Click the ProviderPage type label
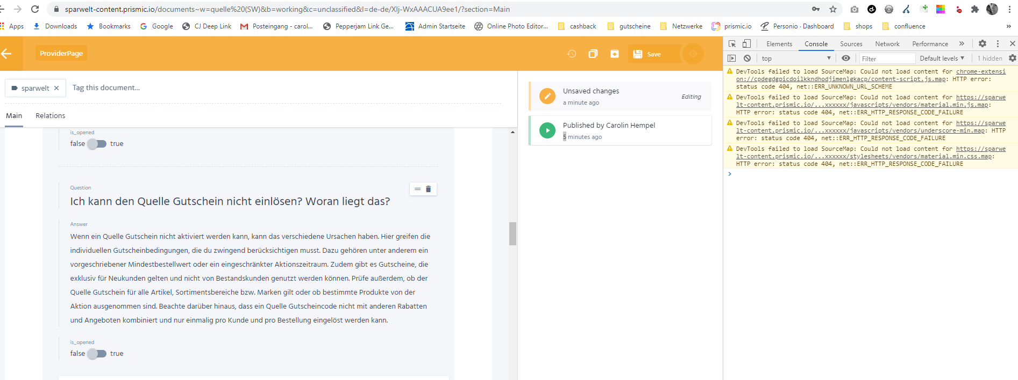Screen dimensions: 1018x380 (x=61, y=53)
